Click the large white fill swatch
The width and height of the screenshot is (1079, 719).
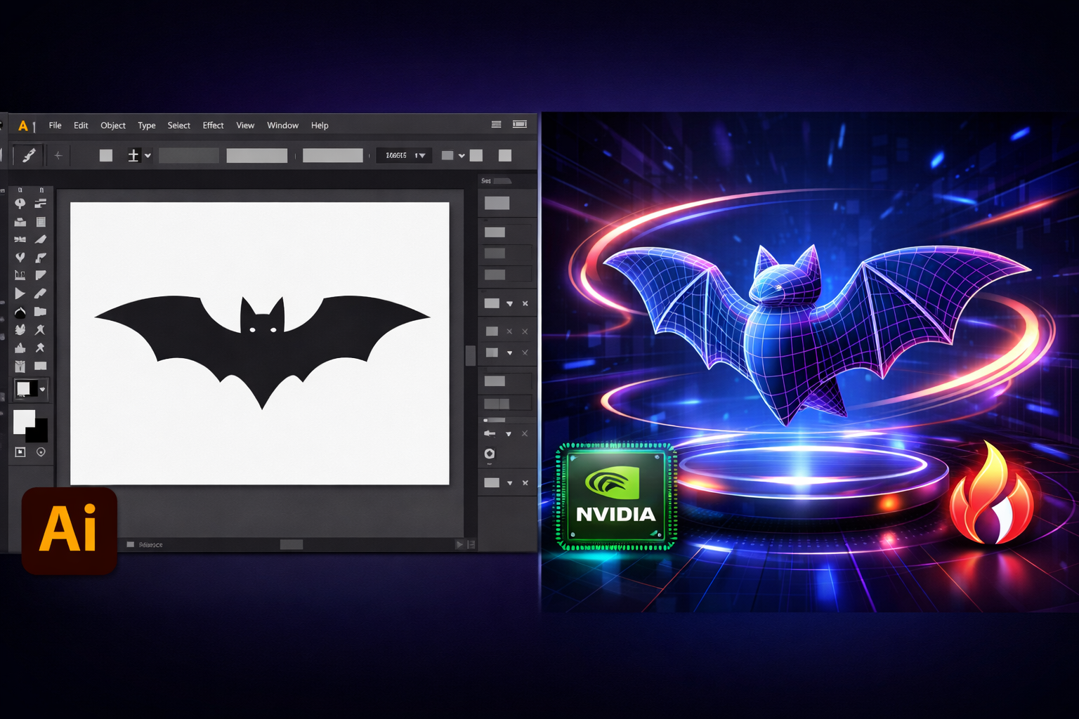tap(24, 422)
